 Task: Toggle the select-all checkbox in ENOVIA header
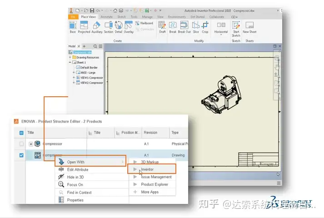[x=21, y=133]
